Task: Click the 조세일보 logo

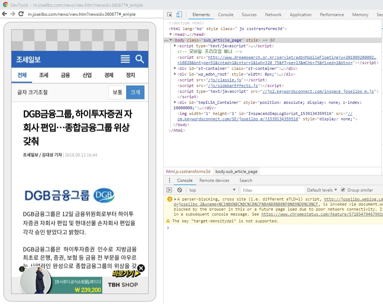Action: pos(28,59)
